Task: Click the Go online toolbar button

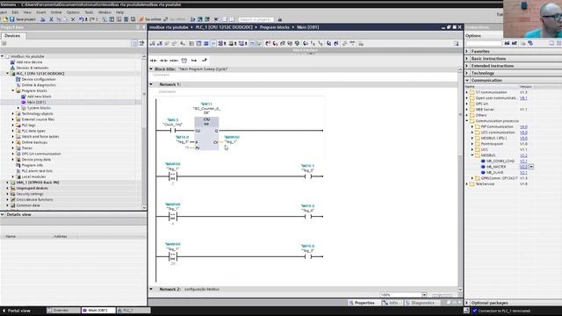Action: [150, 19]
